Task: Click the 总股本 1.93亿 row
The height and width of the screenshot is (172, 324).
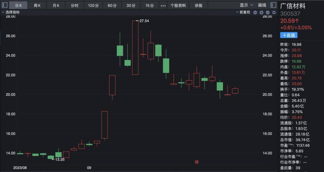Action: tap(293, 129)
